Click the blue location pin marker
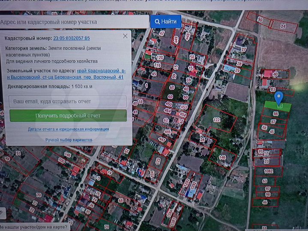This screenshot has width=308, height=231. click(x=278, y=97)
